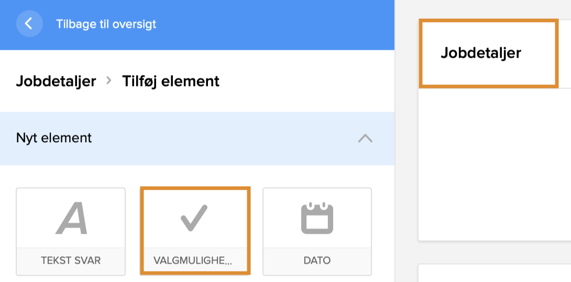Image resolution: width=571 pixels, height=282 pixels.
Task: Choose the "TEKST SVAR" label
Action: tap(71, 261)
